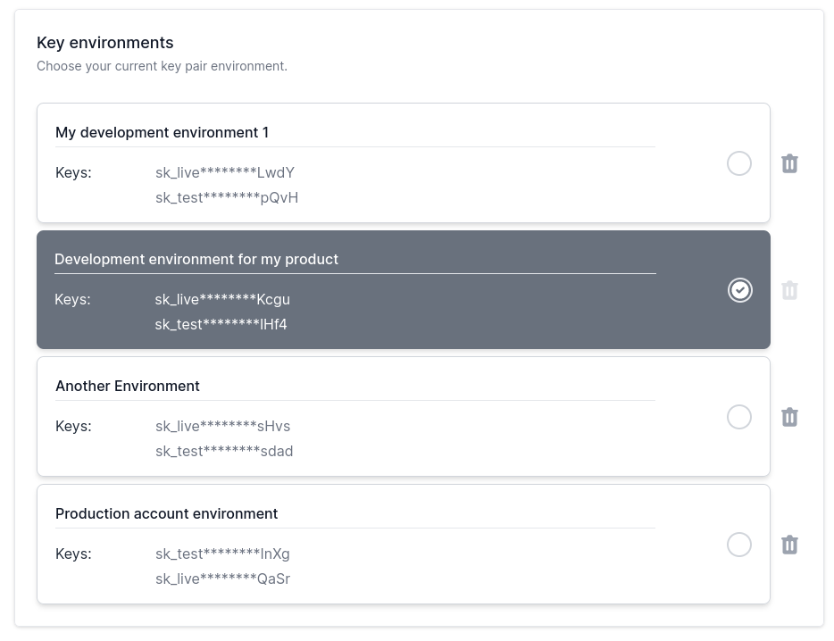Click the 'Production account environment' title field
834x641 pixels.
166,513
